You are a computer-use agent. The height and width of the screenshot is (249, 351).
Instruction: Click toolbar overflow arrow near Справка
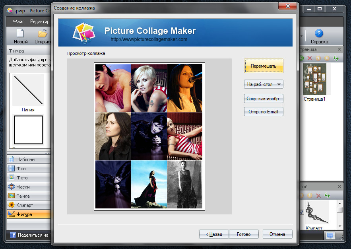(x=302, y=36)
